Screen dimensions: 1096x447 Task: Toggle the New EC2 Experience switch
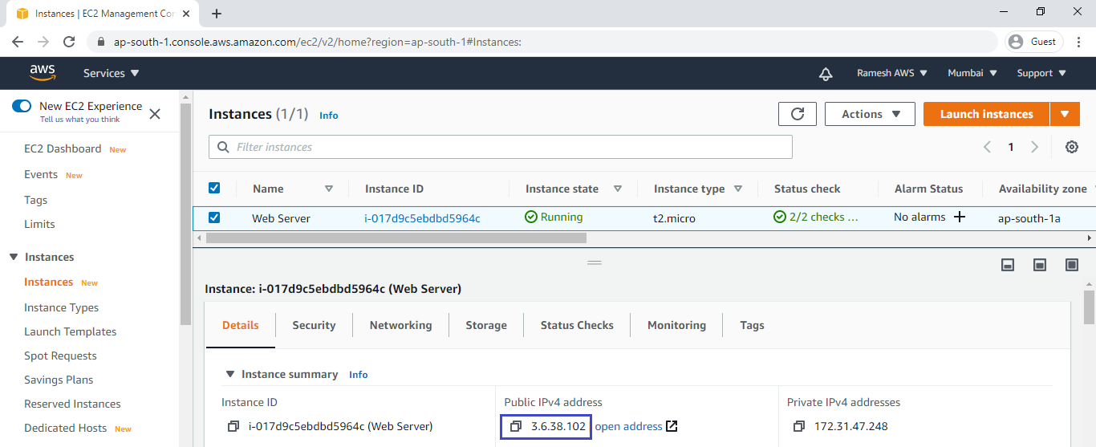tap(22, 106)
